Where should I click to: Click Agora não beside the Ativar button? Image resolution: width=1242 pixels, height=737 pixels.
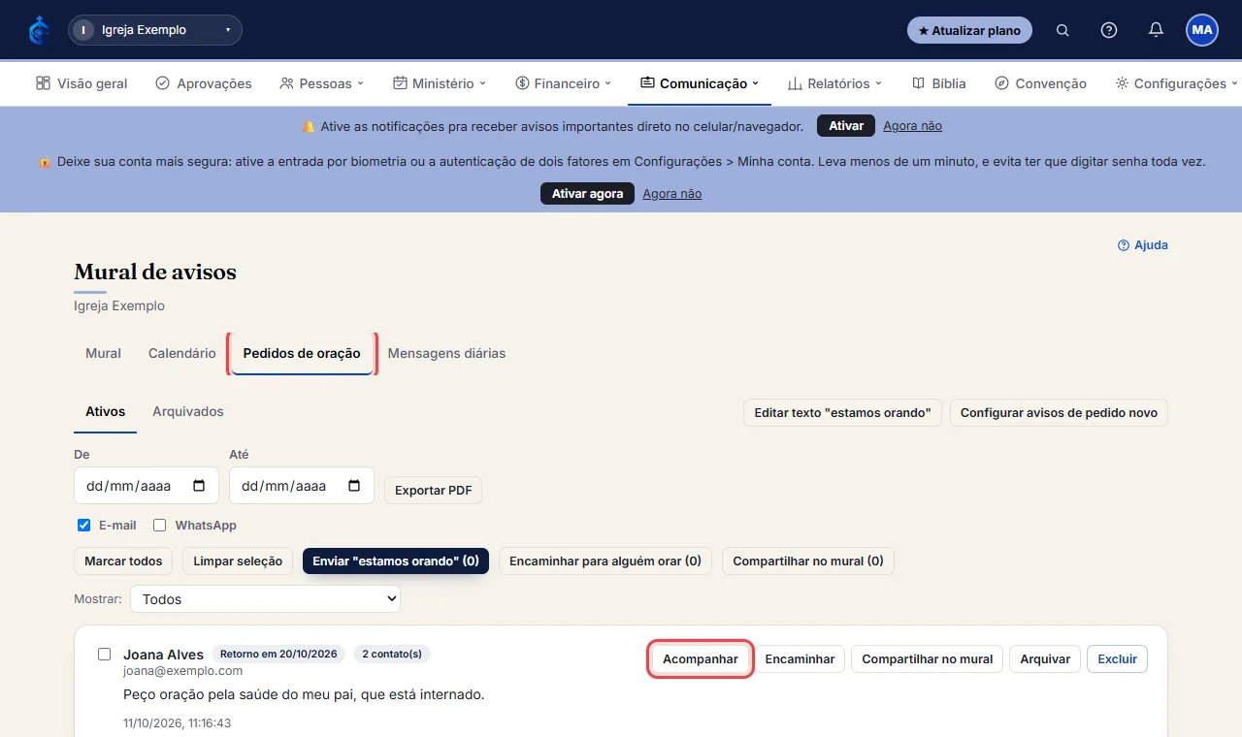point(912,126)
